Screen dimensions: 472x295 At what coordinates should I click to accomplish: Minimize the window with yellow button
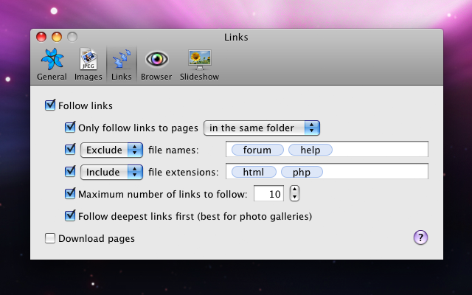pos(57,37)
